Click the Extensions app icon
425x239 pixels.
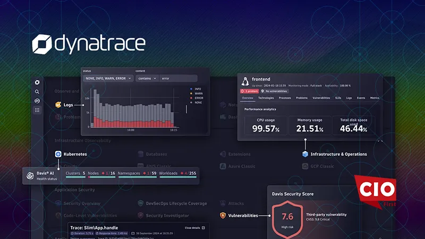[223, 154]
